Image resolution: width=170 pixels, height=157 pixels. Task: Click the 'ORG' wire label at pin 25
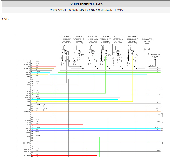click(37, 111)
